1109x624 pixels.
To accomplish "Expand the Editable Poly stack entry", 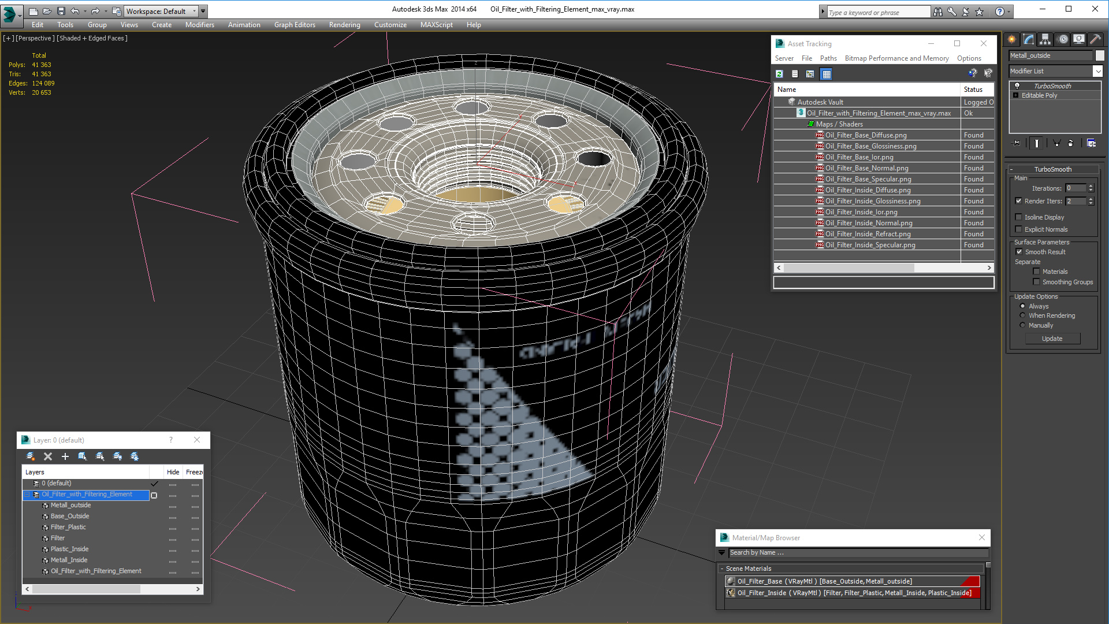I will pyautogui.click(x=1015, y=95).
